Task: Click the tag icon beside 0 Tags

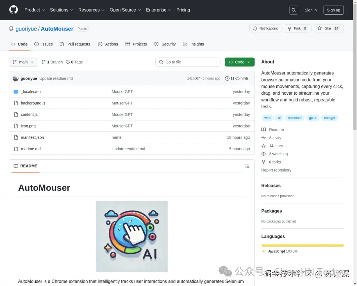Action: coord(68,62)
